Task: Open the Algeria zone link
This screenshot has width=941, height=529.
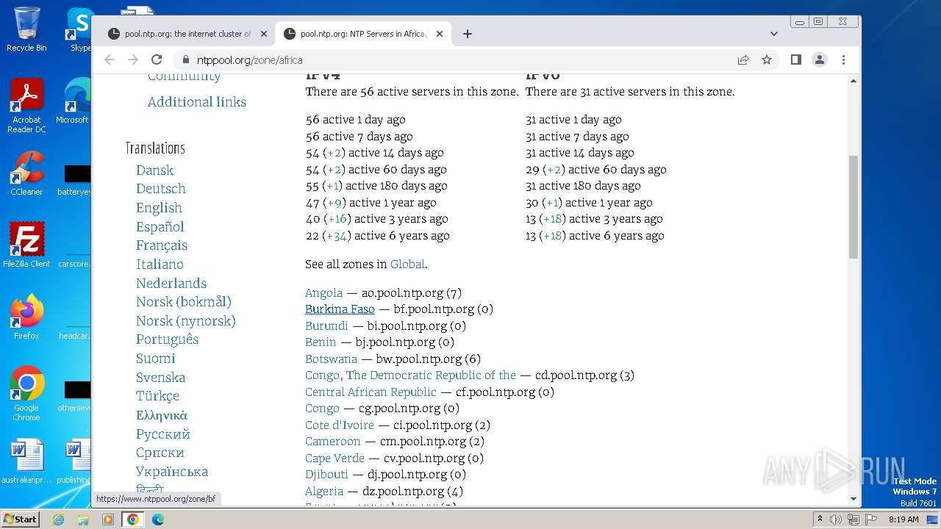Action: 324,492
